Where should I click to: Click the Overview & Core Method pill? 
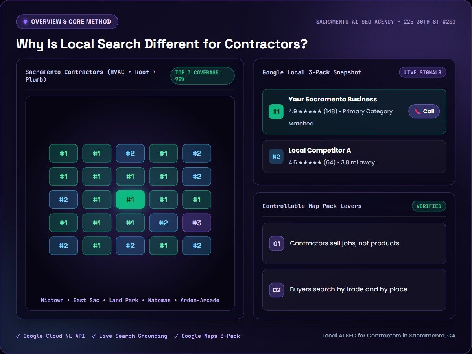click(67, 22)
